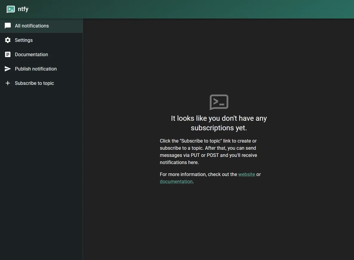Select Publish notification in sidebar

pos(35,69)
